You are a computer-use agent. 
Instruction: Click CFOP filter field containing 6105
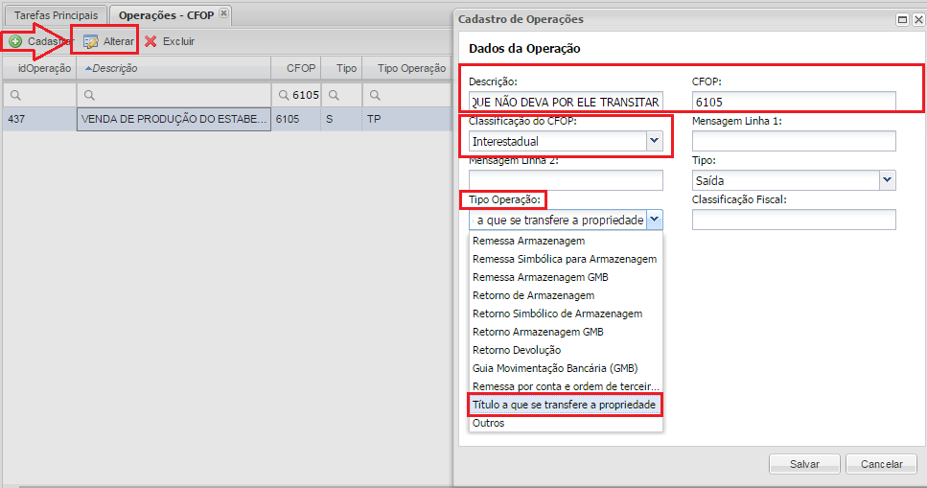tap(296, 95)
